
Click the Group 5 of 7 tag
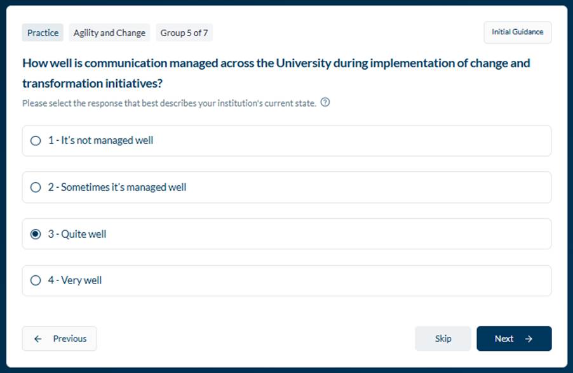click(x=184, y=33)
